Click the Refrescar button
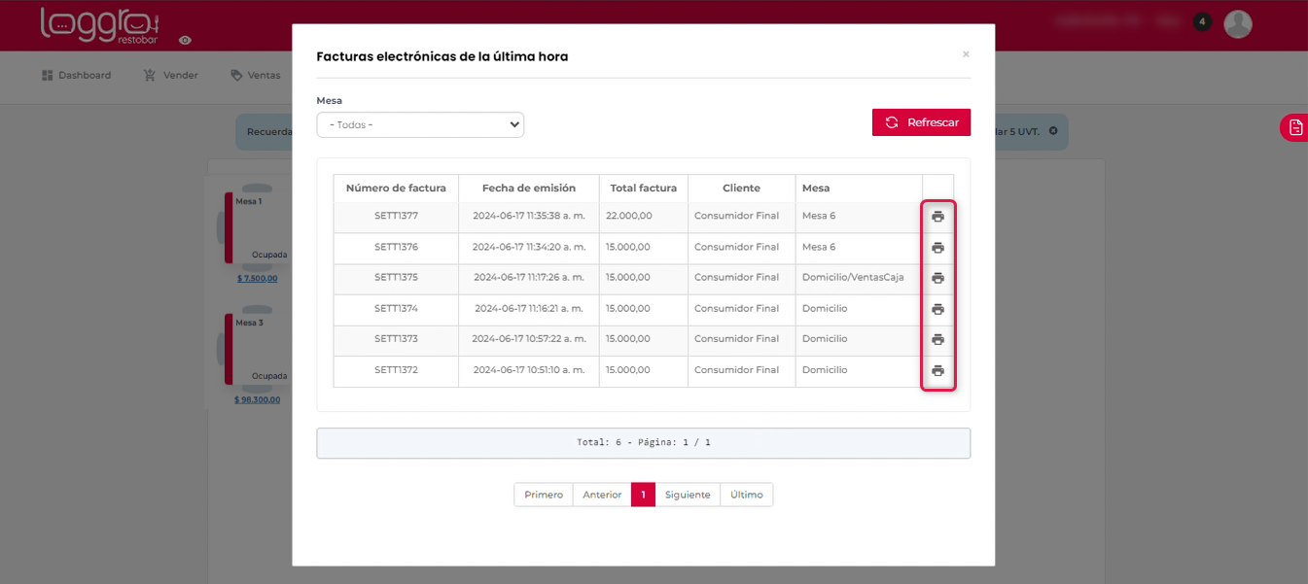Viewport: 1308px width, 584px height. point(921,122)
